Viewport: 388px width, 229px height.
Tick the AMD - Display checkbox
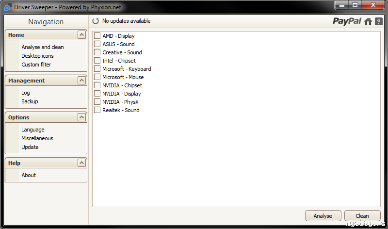(97, 36)
